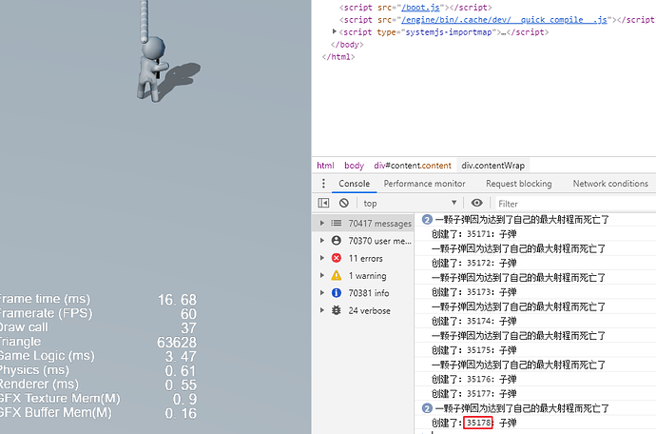
Task: Select the closing </html> tag line
Action: 338,56
